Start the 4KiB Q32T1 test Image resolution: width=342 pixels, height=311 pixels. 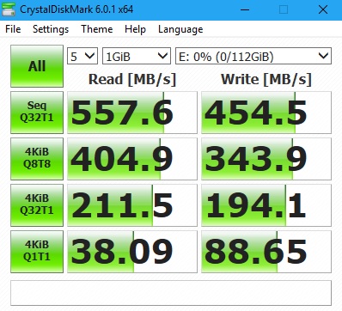pyautogui.click(x=37, y=205)
